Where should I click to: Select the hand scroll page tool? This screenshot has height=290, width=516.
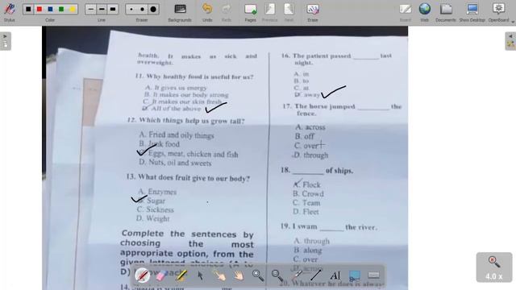pyautogui.click(x=239, y=275)
